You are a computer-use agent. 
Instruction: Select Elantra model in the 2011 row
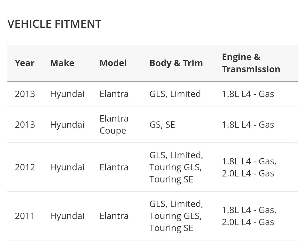pos(114,216)
